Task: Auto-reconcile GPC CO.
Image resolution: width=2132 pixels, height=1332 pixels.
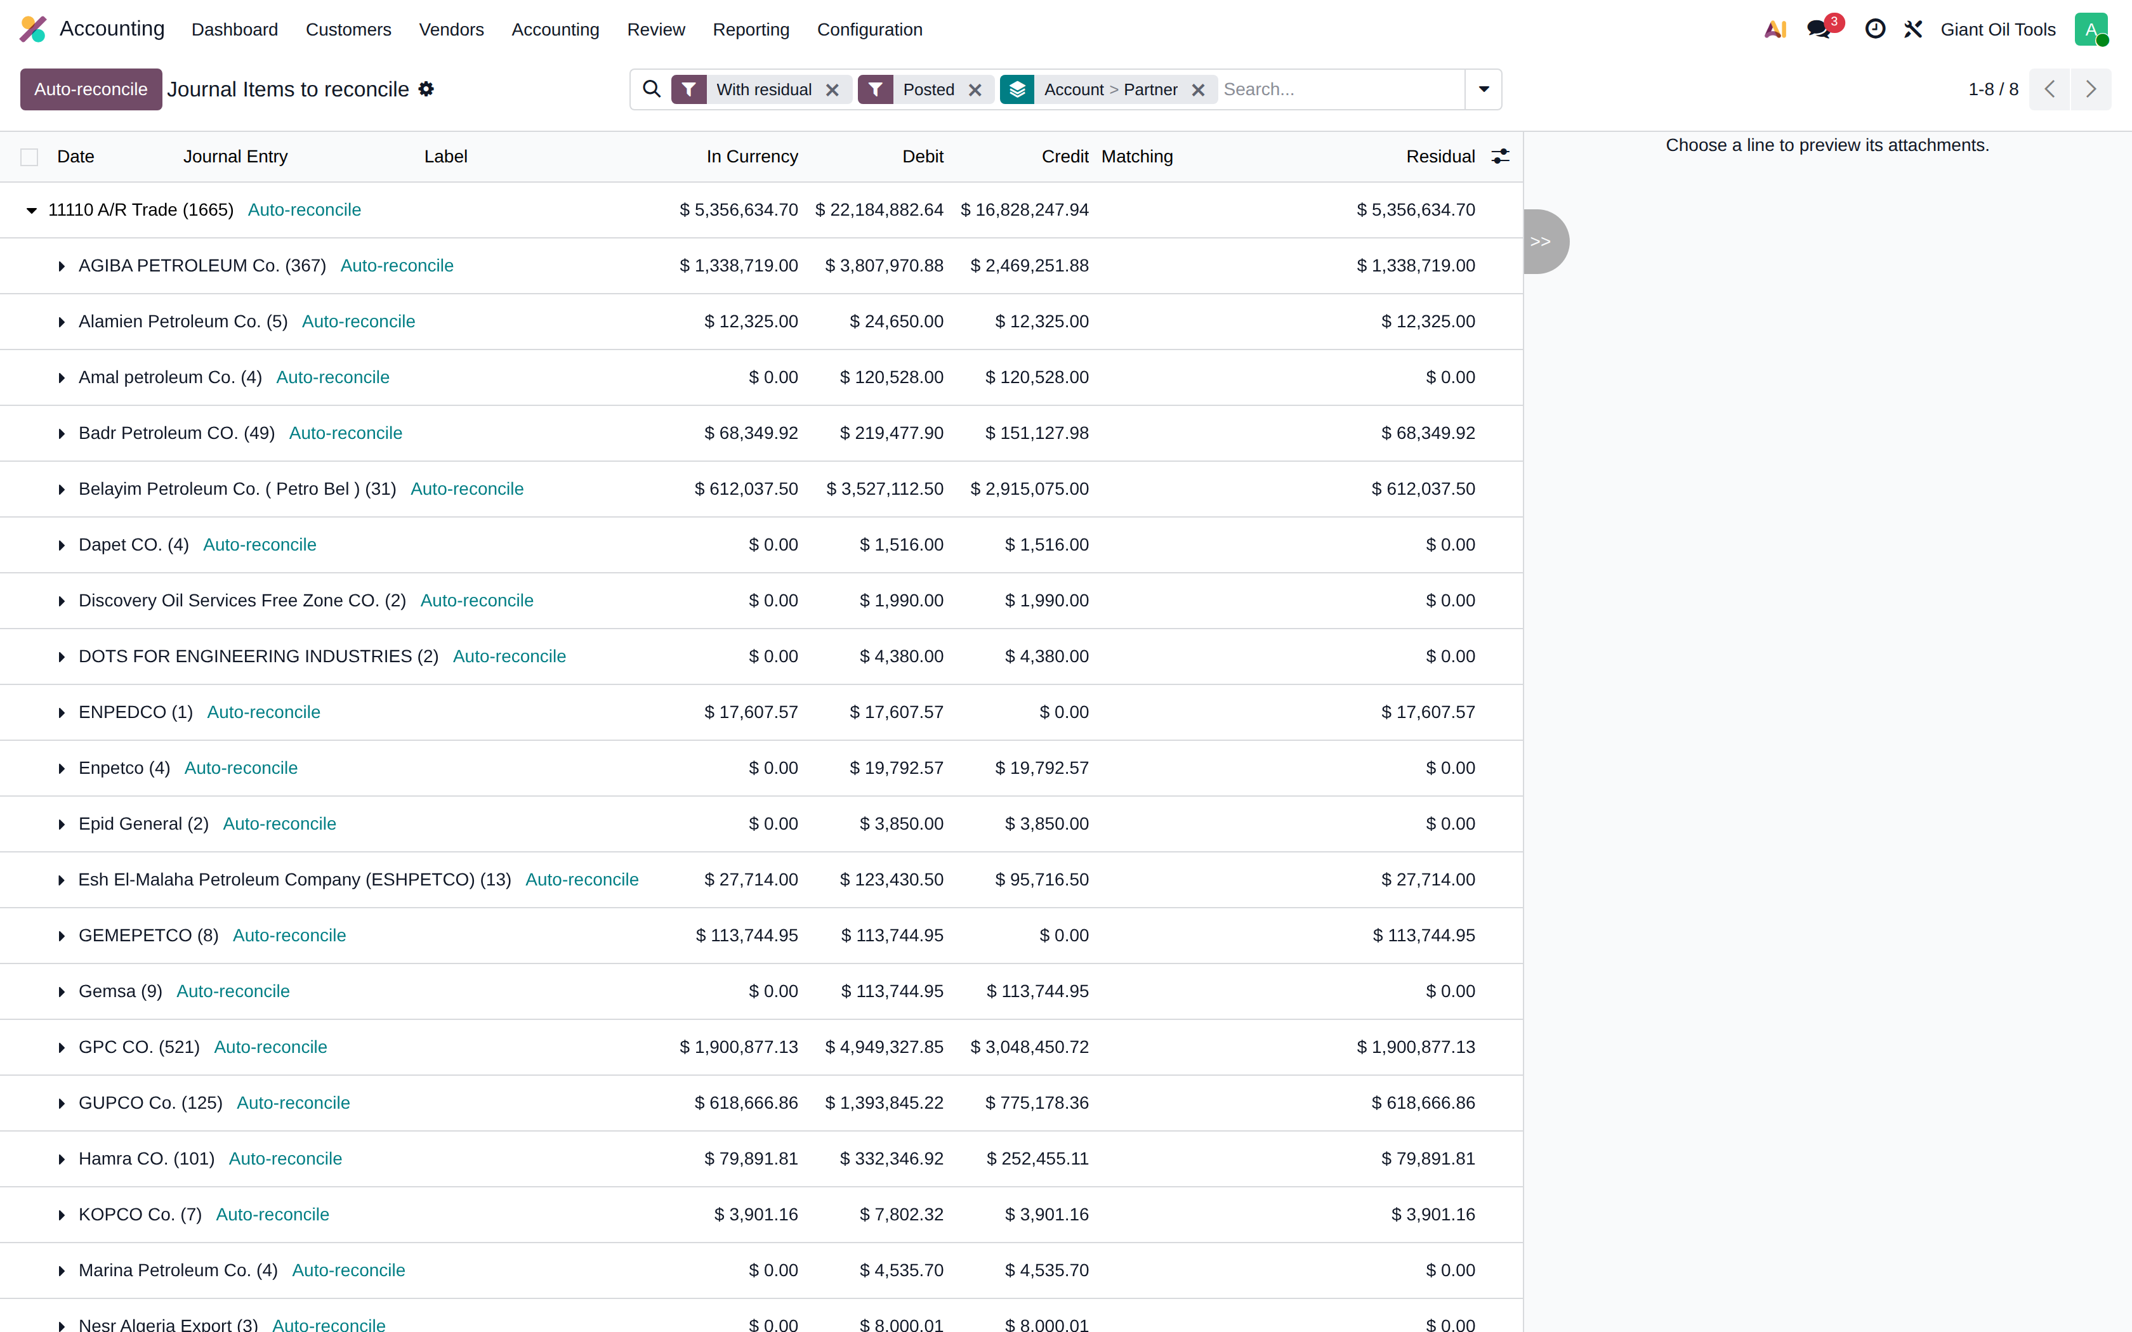Action: click(x=270, y=1047)
